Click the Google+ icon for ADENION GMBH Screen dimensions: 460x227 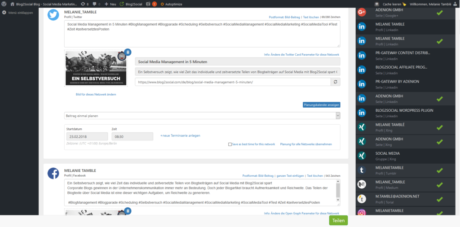click(x=362, y=12)
